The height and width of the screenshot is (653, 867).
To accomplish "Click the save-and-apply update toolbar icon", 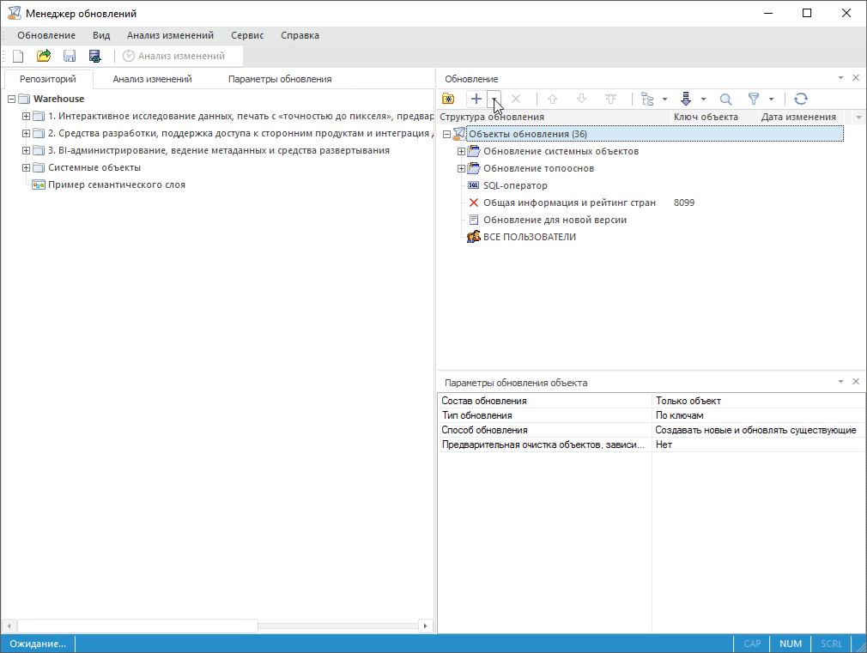I will pyautogui.click(x=95, y=56).
